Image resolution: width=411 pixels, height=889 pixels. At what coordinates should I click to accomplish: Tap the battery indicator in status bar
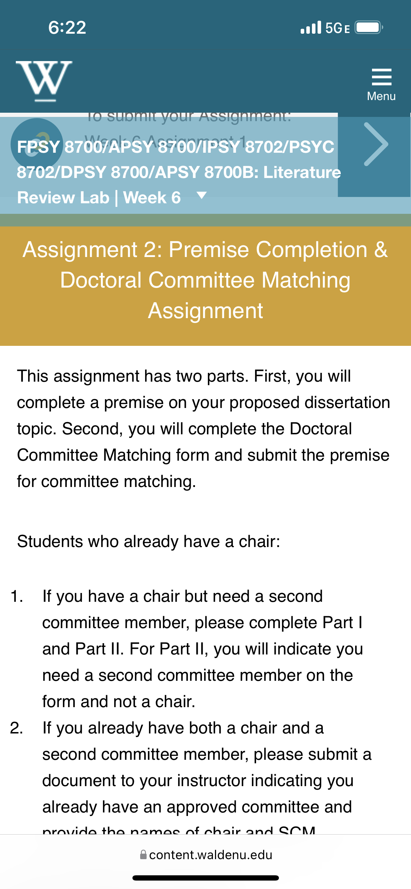pos(368,27)
